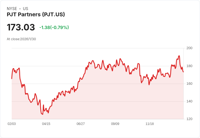The image size is (200, 138).
Task: Click the At close 2026/1/30 timestamp
Action: (21, 39)
